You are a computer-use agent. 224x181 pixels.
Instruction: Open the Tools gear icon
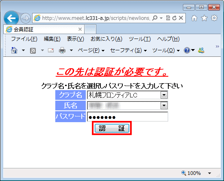tap(214, 18)
